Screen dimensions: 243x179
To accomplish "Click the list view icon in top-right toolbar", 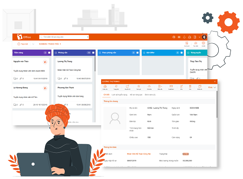I will coord(187,43).
